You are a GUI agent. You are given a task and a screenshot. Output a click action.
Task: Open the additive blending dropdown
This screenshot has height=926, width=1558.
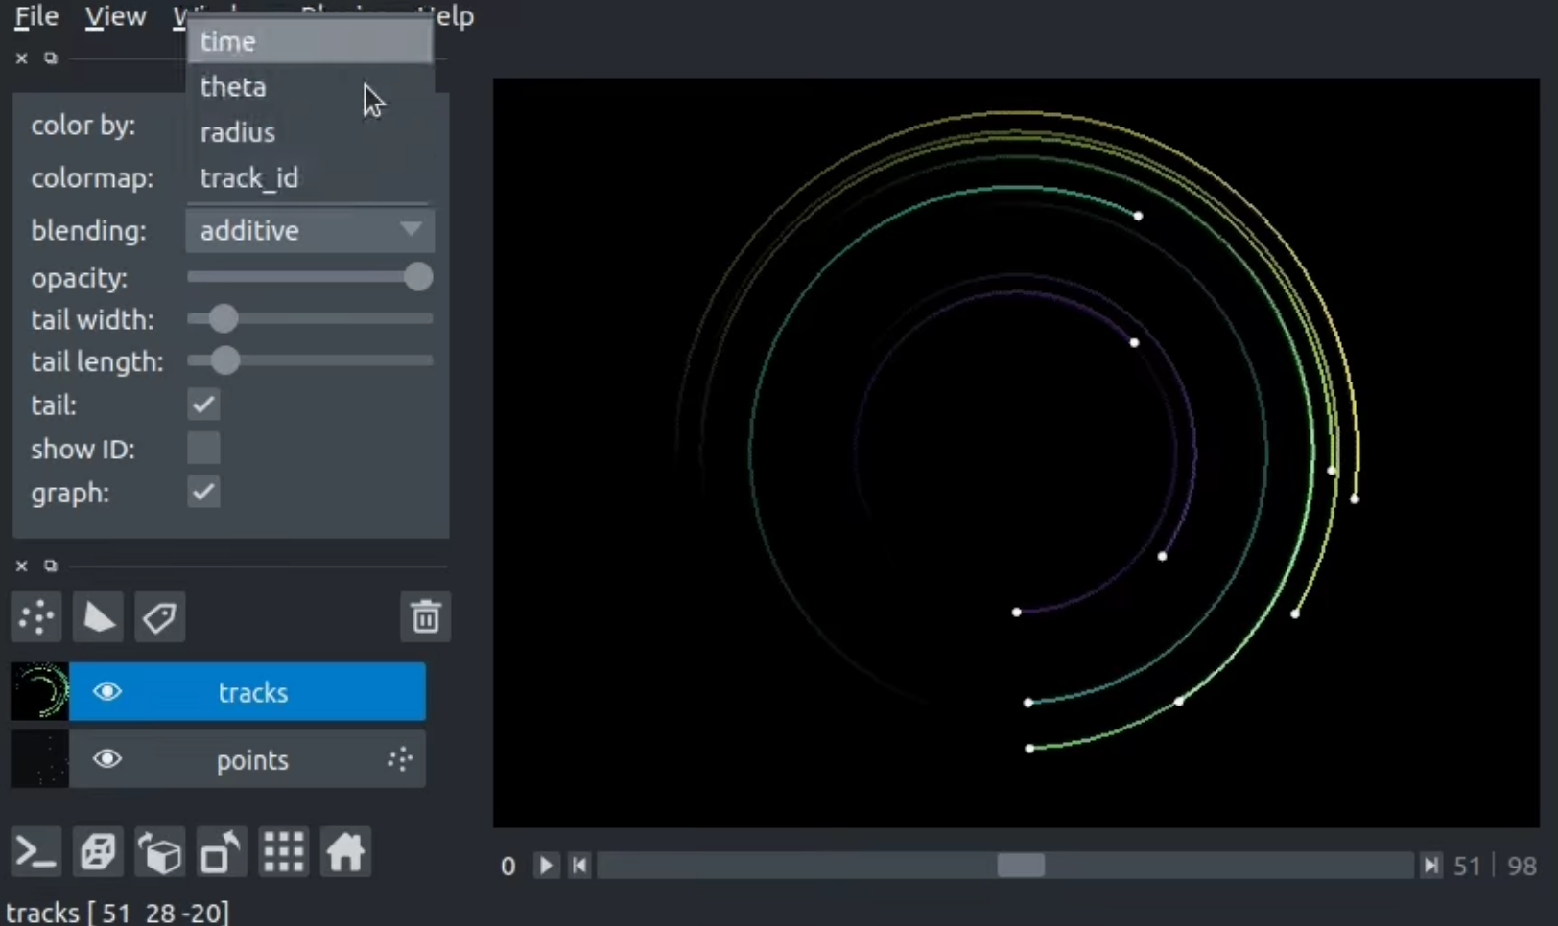tap(309, 230)
